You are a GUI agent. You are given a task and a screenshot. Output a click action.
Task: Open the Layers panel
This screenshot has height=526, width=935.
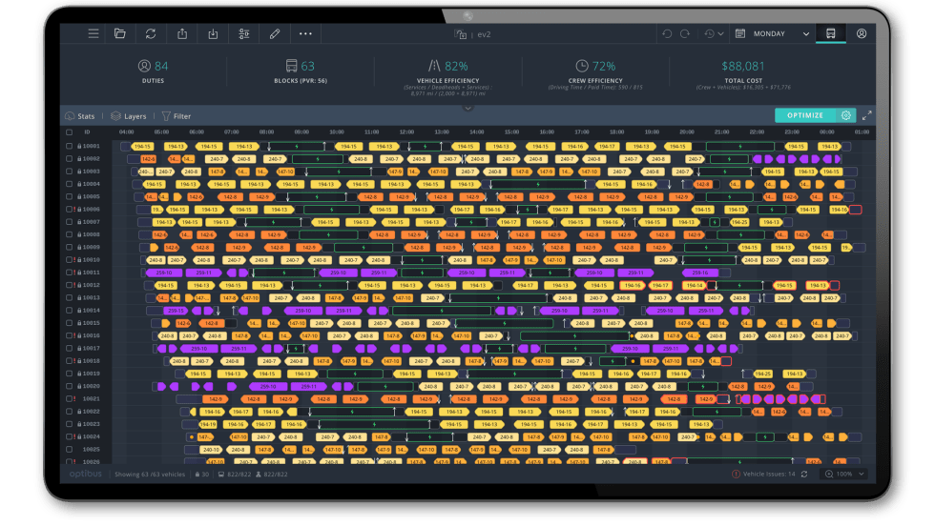[129, 116]
